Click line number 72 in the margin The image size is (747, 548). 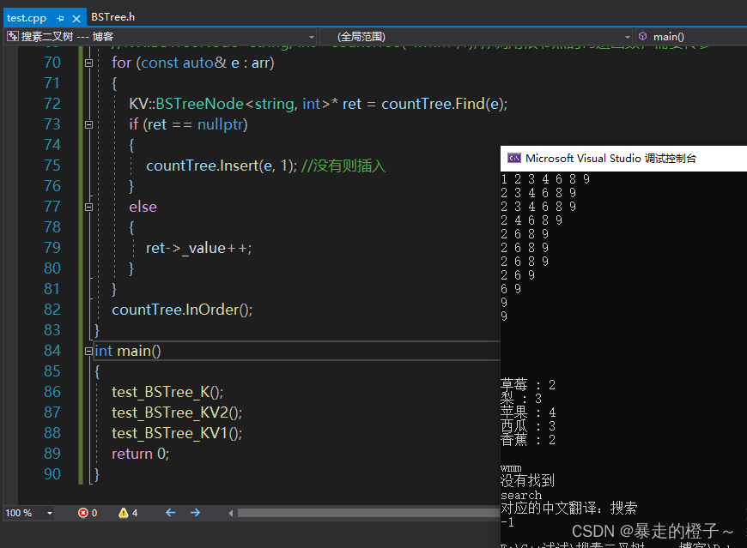[x=52, y=104]
